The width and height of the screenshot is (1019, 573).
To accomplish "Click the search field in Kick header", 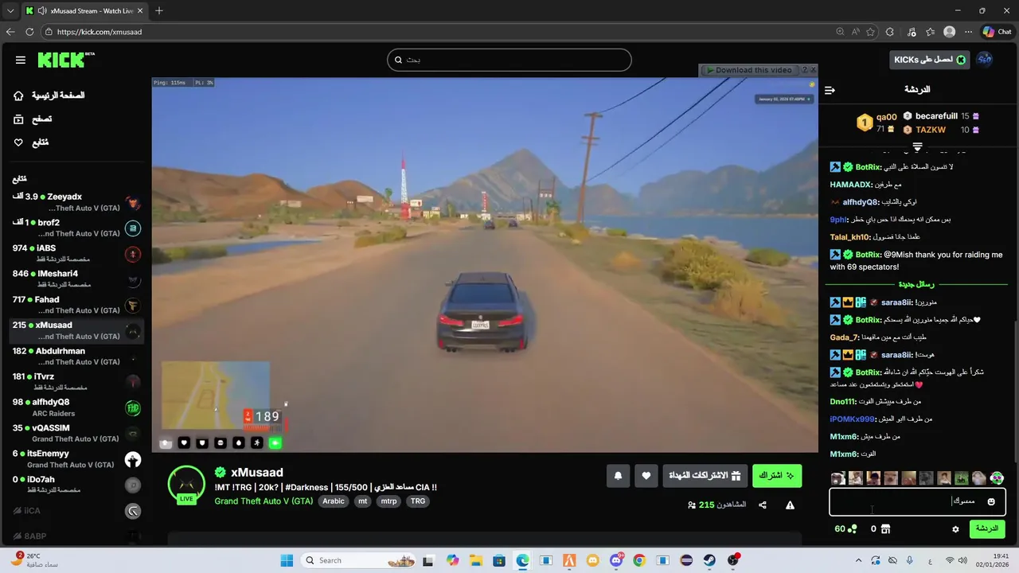I will (509, 60).
